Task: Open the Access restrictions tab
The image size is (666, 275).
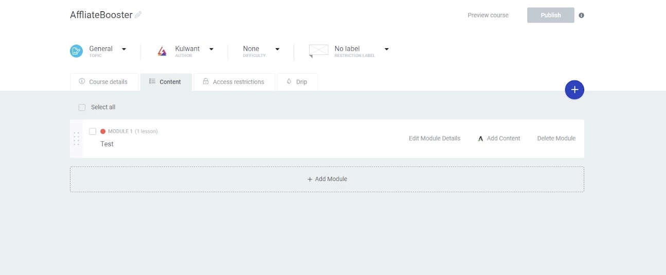Action: point(234,82)
